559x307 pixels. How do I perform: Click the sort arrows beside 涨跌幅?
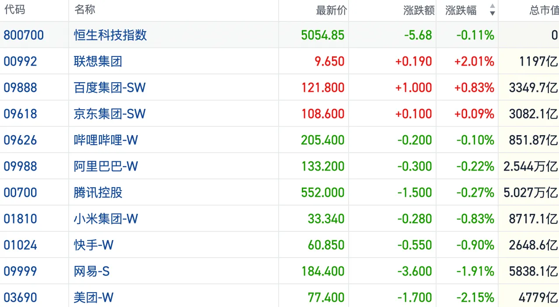pos(492,10)
